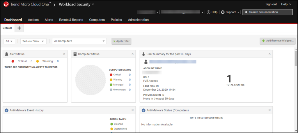
Task: Click Warning computer count 0
Action: pos(130,80)
